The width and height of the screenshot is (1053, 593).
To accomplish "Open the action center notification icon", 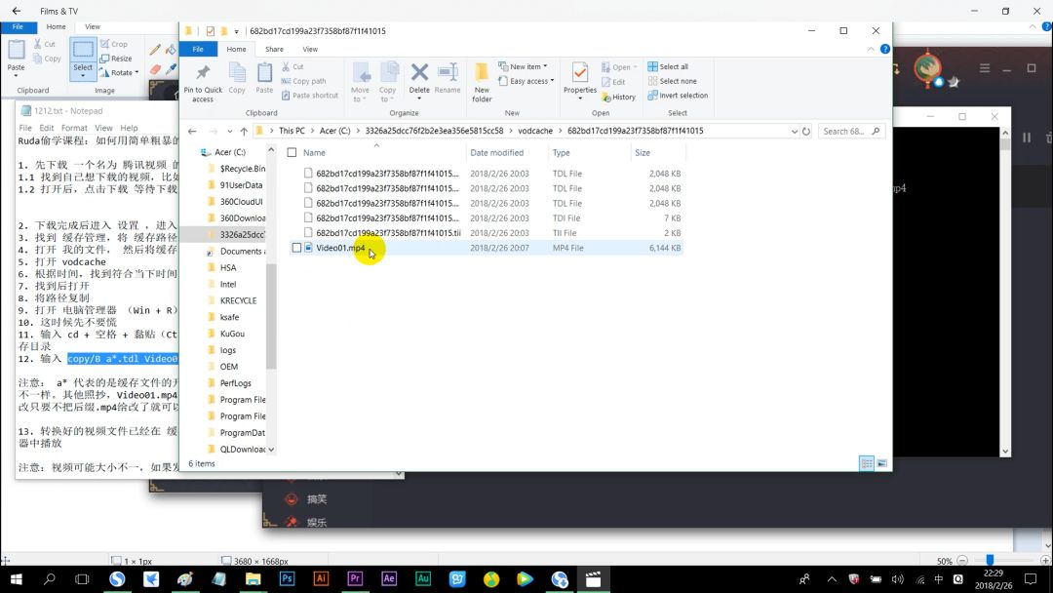I will (1031, 579).
